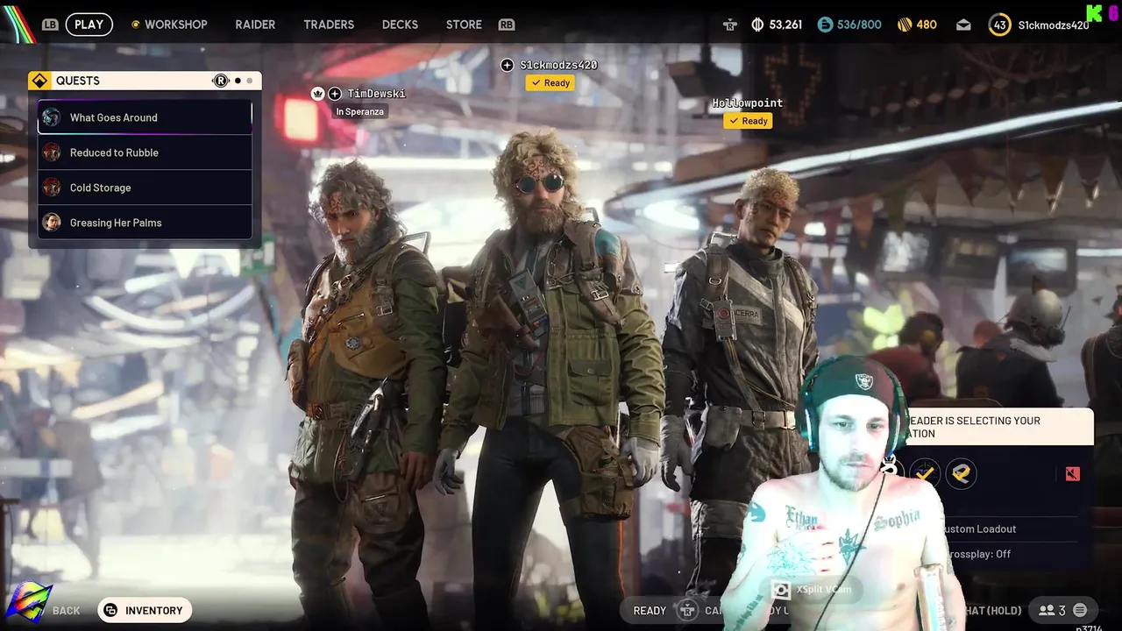
Task: Click the yellow checkmark map condition icon
Action: pyautogui.click(x=924, y=474)
